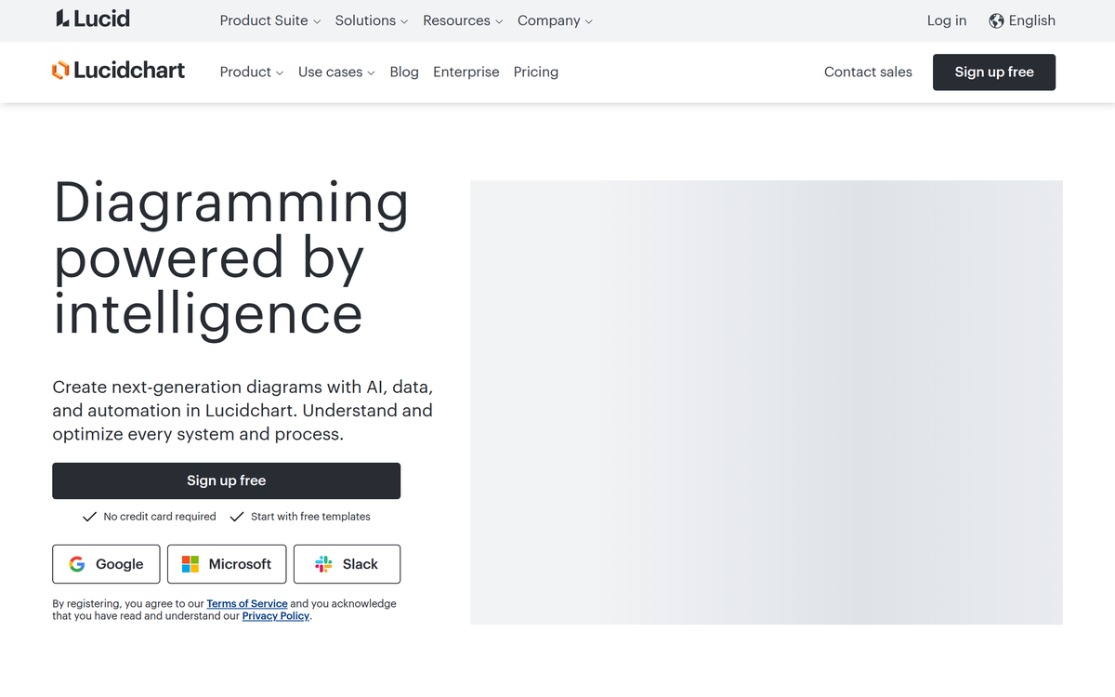Image resolution: width=1115 pixels, height=697 pixels.
Task: Open the Company dropdown menu
Action: coord(555,20)
